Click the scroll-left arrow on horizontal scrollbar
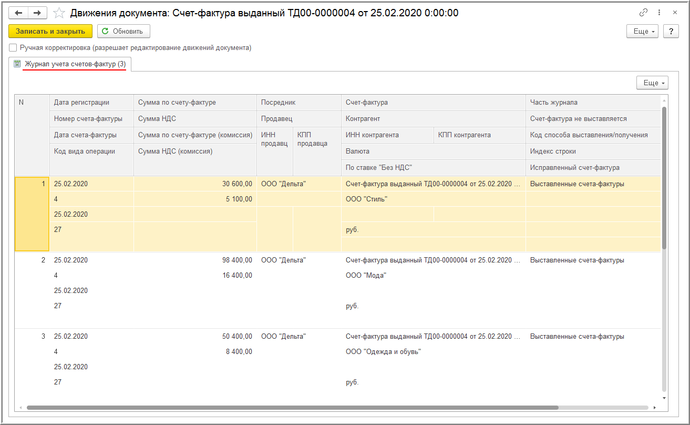The image size is (690, 425). point(20,408)
